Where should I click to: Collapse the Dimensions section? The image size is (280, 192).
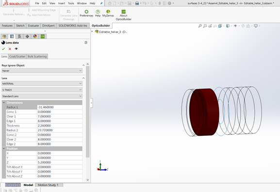coord(4,103)
